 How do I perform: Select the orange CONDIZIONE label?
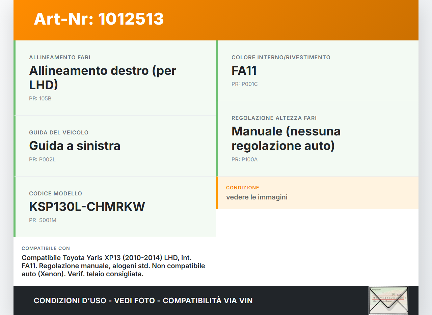[243, 188]
